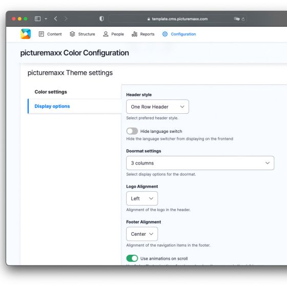Maximize the window with green button

point(26,18)
